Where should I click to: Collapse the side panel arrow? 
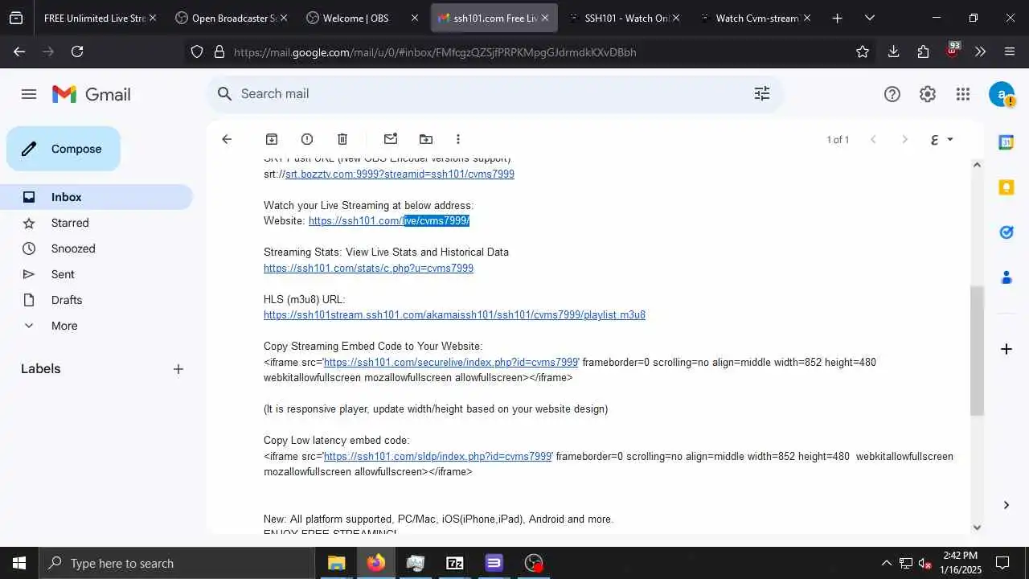click(x=1006, y=505)
